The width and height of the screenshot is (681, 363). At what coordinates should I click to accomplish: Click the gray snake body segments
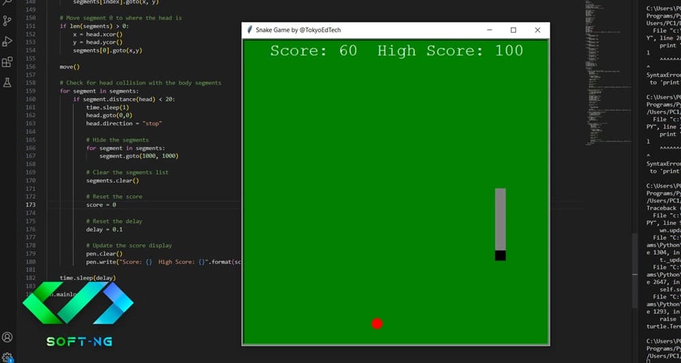pos(501,219)
